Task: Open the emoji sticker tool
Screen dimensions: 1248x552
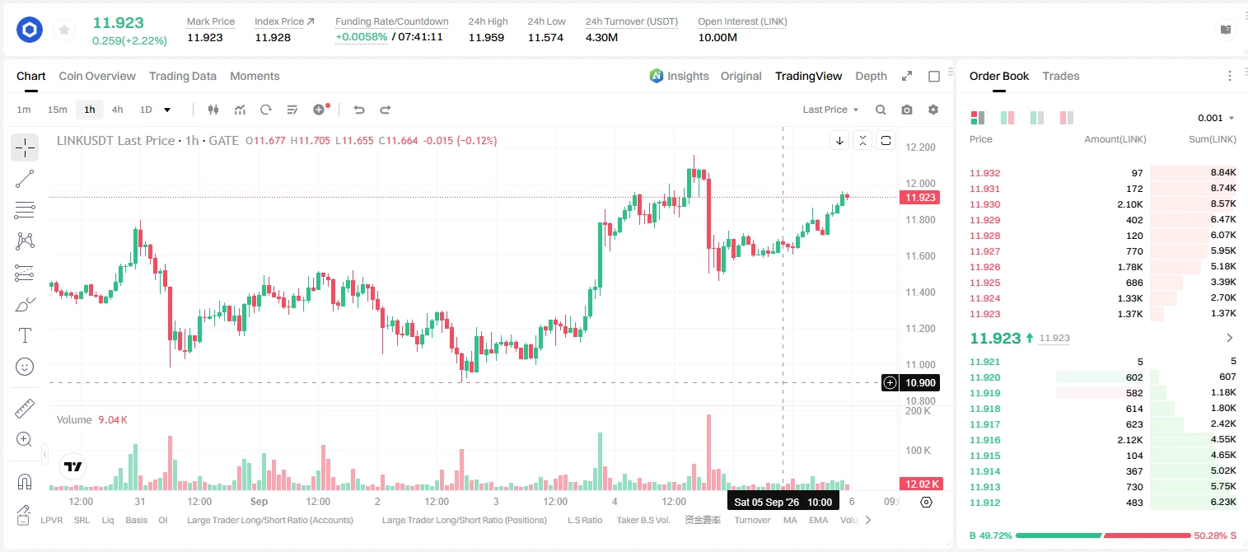Action: click(25, 367)
